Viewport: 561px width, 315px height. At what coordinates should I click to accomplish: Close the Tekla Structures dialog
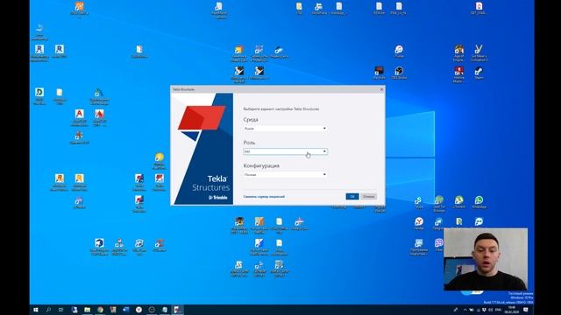(381, 89)
